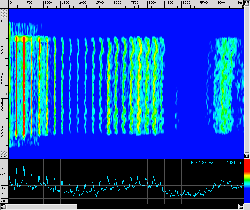Click the 1421 ms time readout

[x=234, y=163]
